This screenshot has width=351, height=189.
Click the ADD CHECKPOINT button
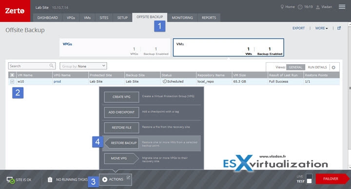121,112
